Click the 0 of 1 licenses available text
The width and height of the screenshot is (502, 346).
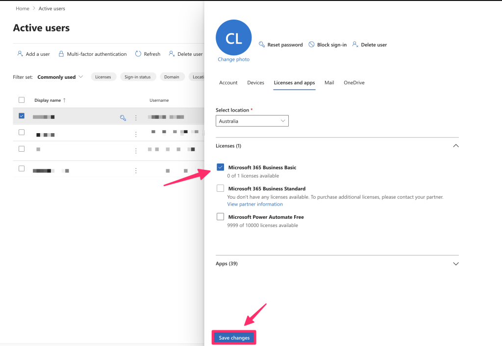(253, 176)
